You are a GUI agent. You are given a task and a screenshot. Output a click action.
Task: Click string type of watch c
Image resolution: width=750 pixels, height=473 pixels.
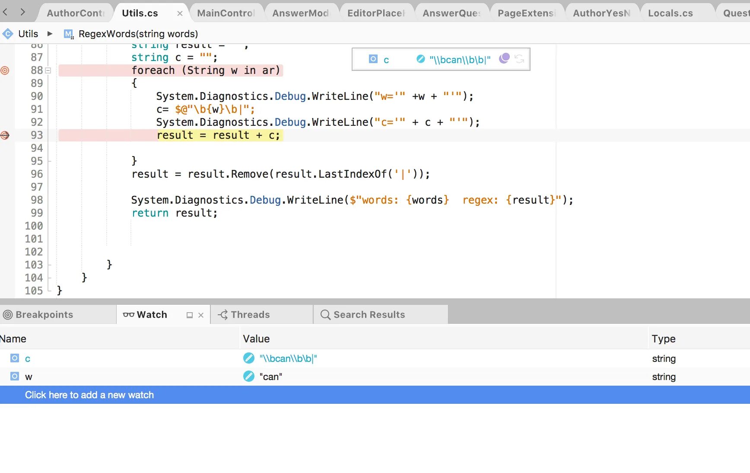click(664, 358)
